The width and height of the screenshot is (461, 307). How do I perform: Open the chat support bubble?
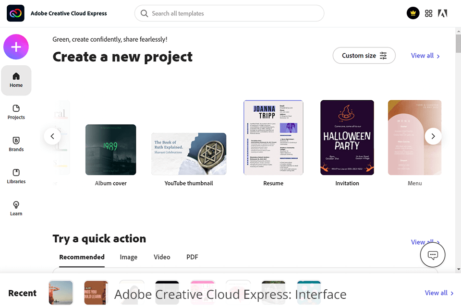[x=433, y=255]
